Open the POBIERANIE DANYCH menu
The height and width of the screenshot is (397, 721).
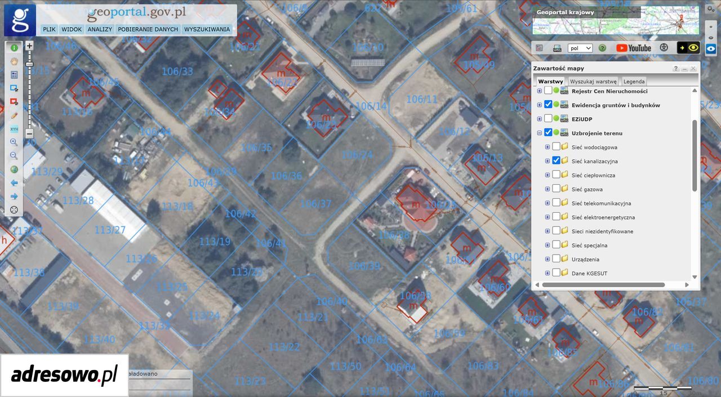click(x=148, y=29)
